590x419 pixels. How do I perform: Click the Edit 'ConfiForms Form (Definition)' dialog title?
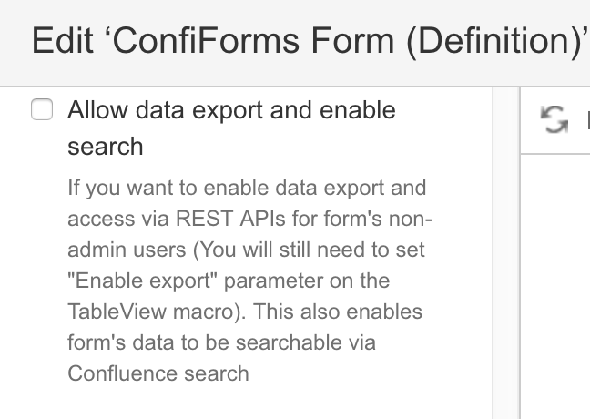tap(310, 41)
